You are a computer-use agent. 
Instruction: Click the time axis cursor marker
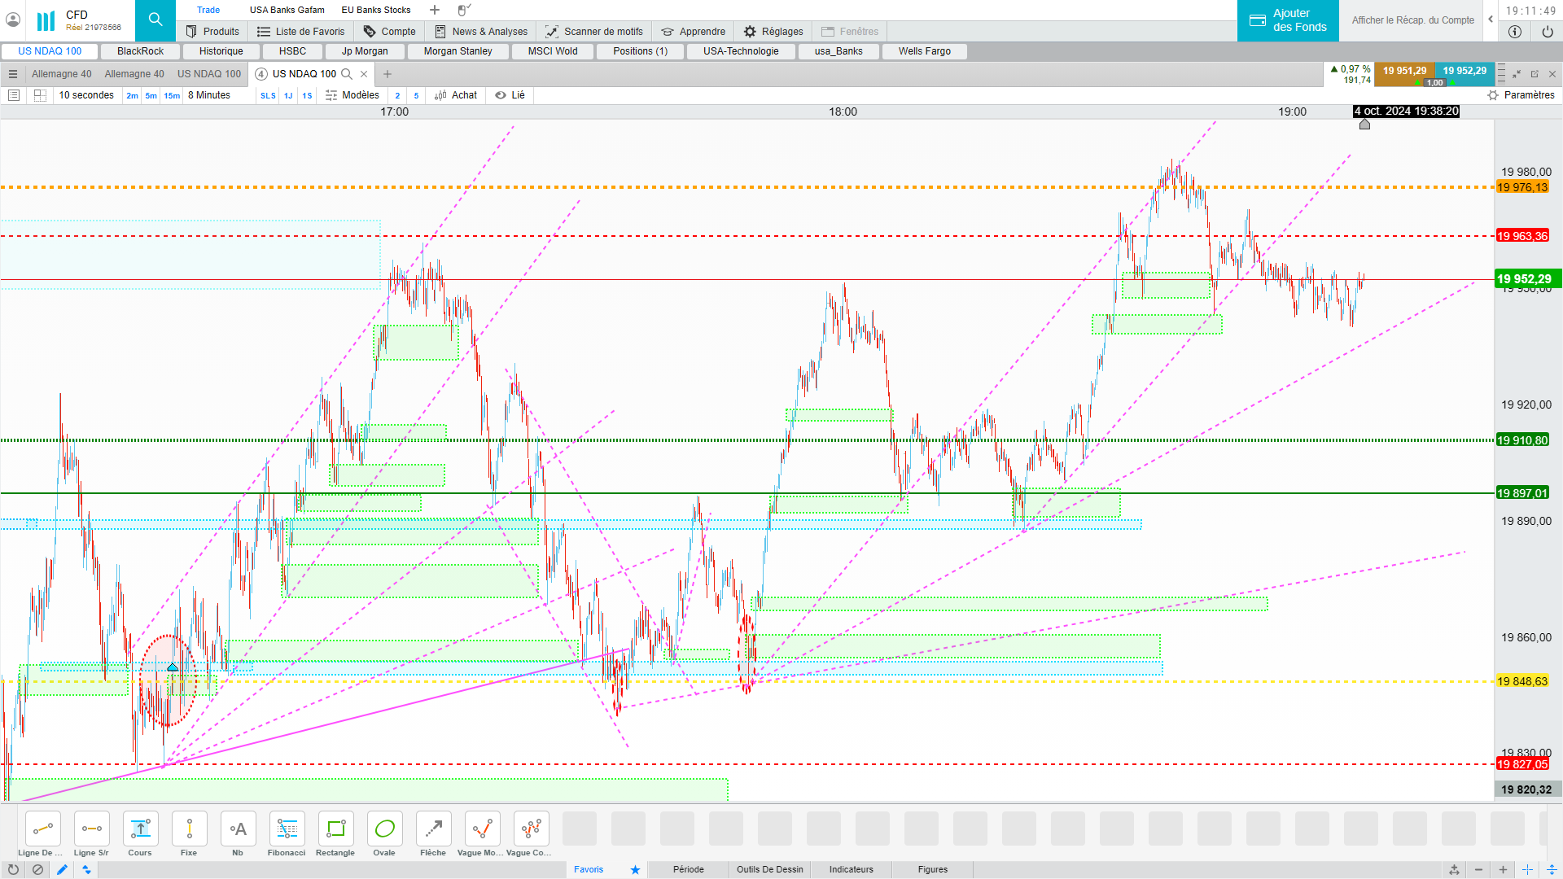tap(1364, 125)
